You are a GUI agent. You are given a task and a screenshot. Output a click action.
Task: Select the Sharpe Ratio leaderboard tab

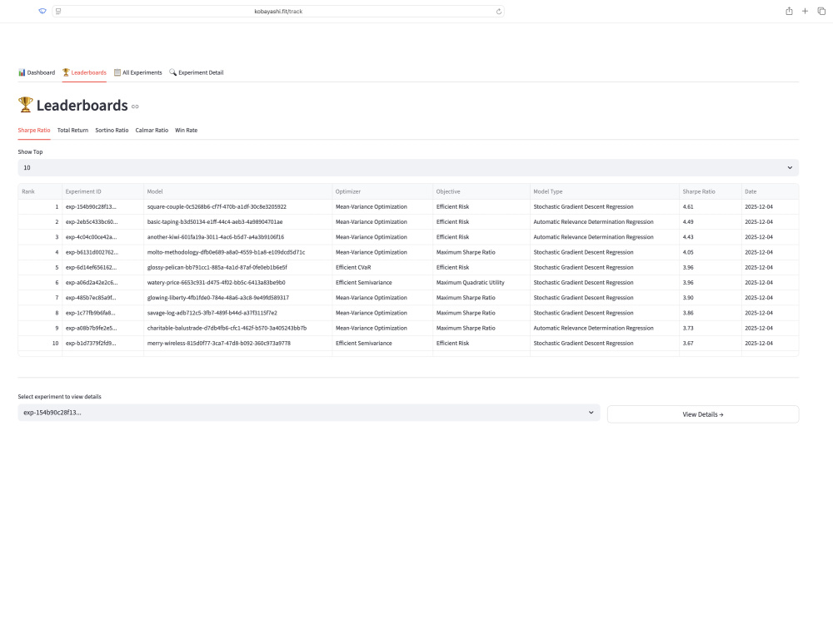point(34,130)
